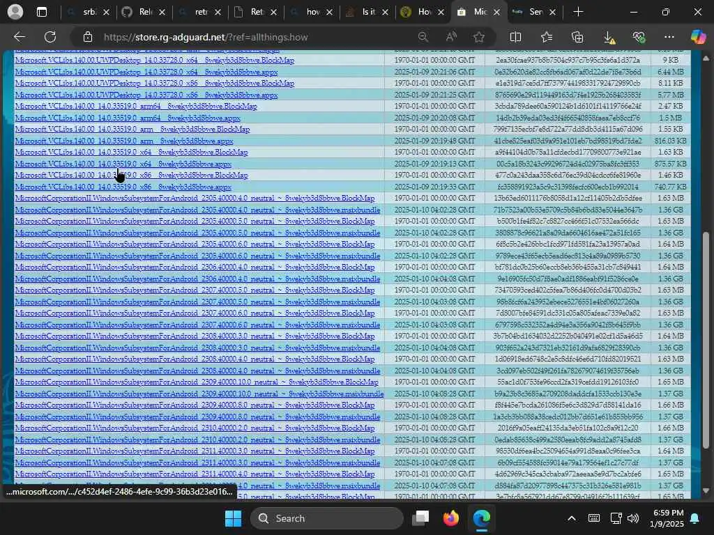Image resolution: width=714 pixels, height=535 pixels.
Task: Switch to the 'retr' tab
Action: coord(200,13)
